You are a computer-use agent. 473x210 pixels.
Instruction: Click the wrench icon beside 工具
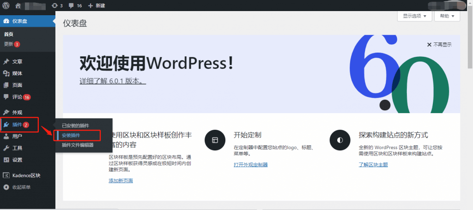point(6,148)
